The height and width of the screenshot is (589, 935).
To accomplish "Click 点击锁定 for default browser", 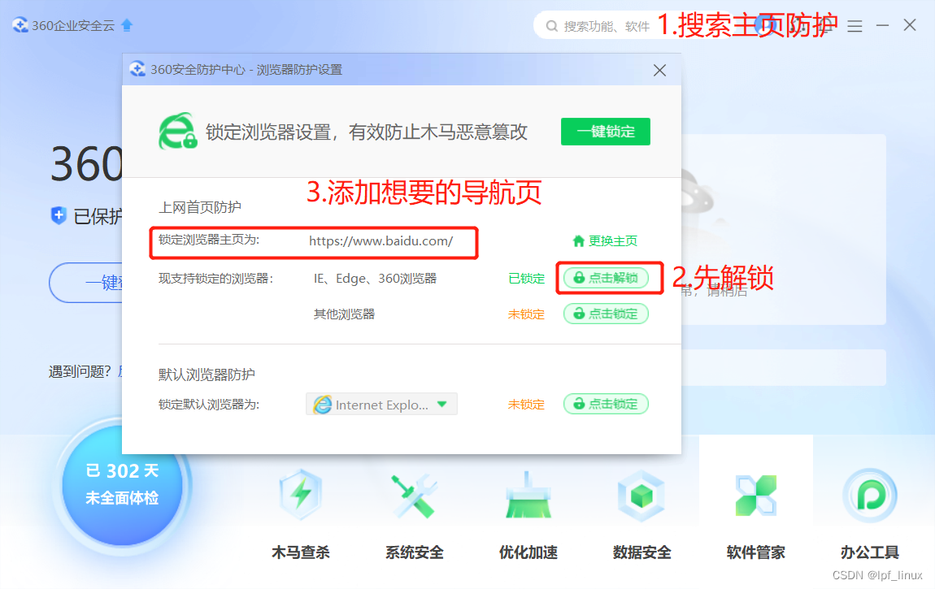I will [x=606, y=405].
